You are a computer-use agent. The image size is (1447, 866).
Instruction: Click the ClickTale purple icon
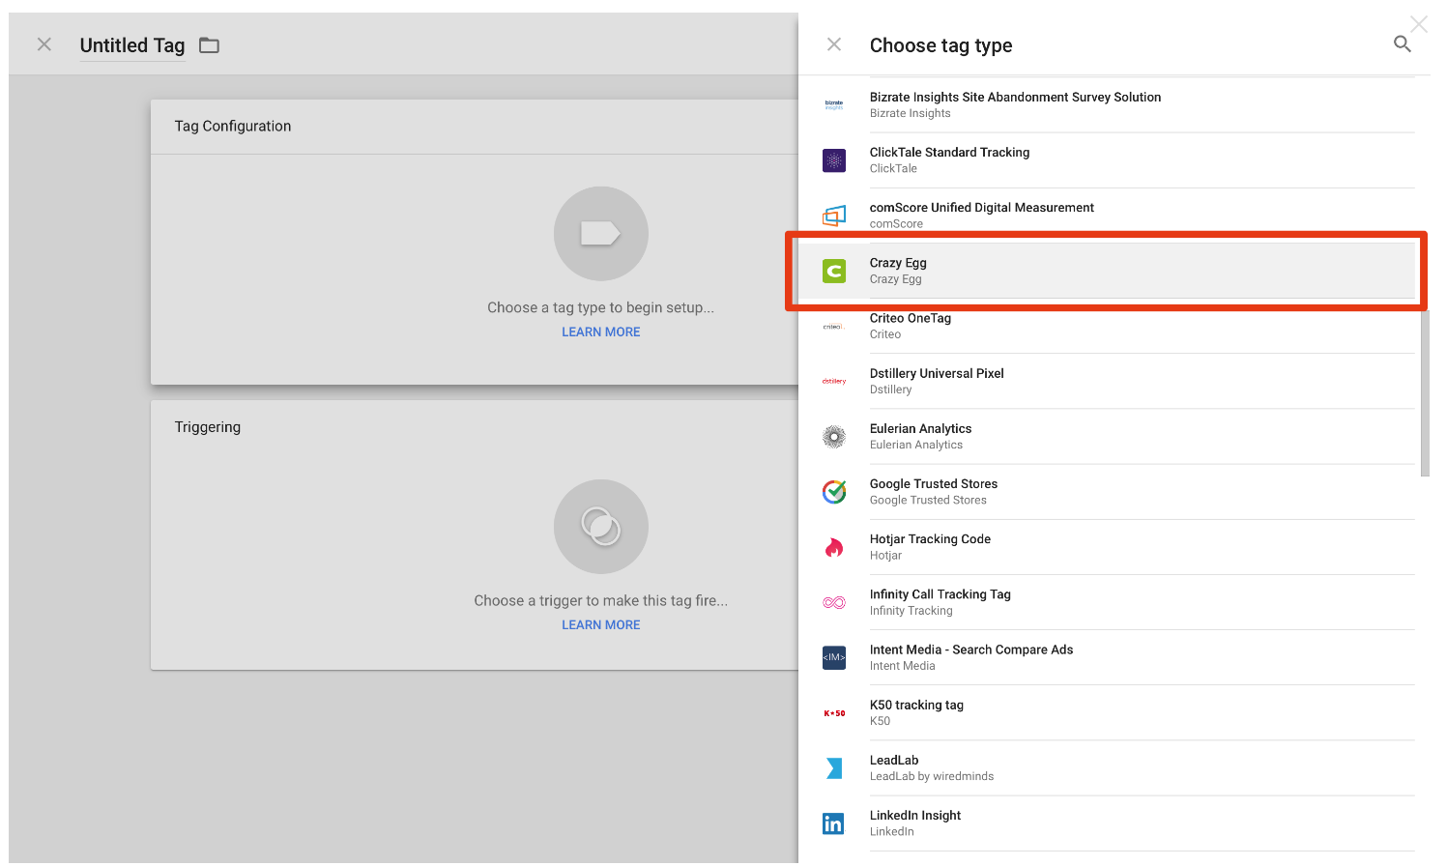pyautogui.click(x=834, y=160)
